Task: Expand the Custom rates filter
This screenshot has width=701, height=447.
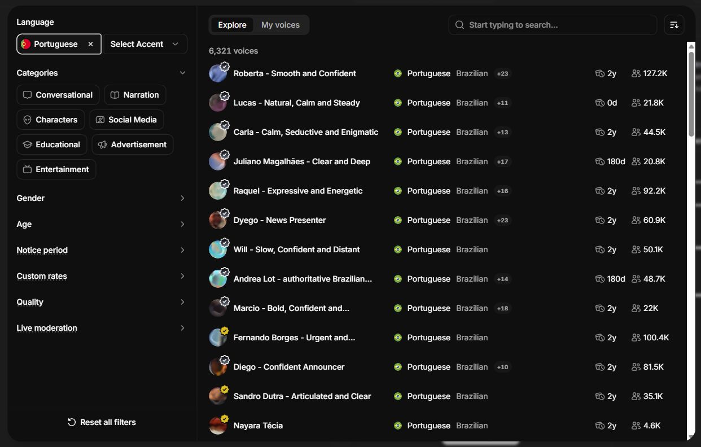Action: [x=102, y=276]
